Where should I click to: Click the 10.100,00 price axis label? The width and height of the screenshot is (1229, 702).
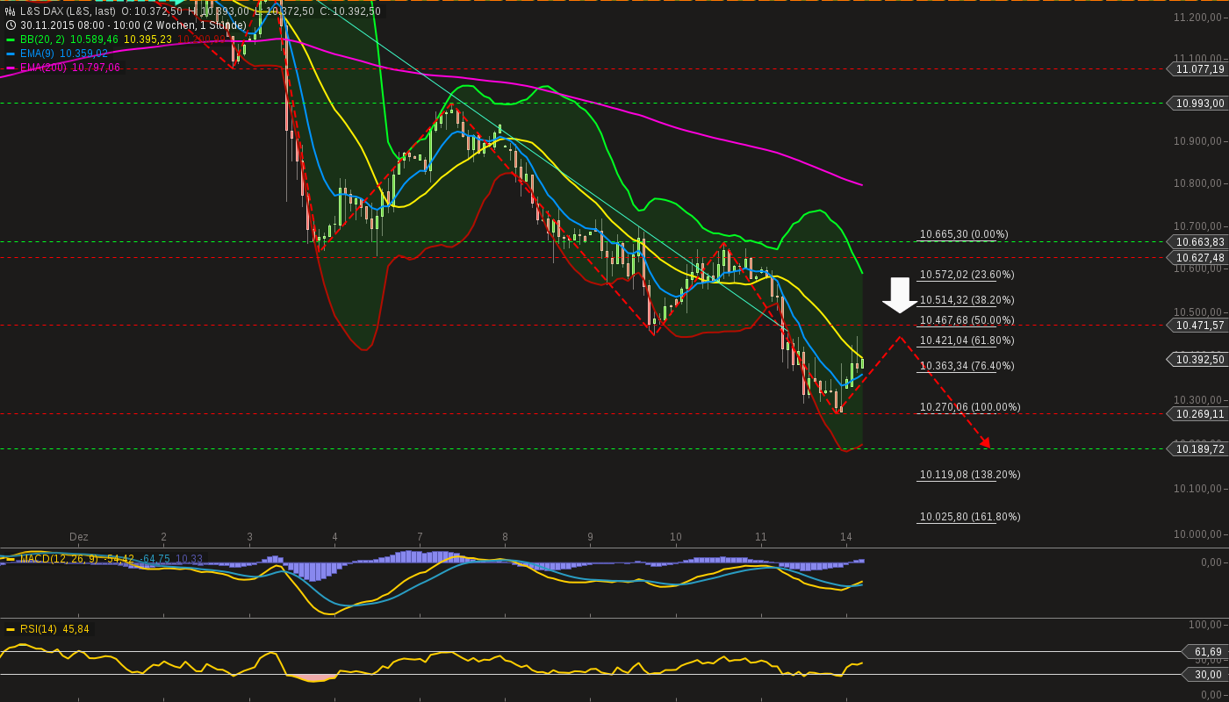click(1198, 489)
